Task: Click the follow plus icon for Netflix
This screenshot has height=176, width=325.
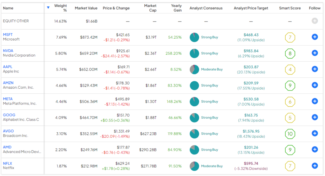Action: pos(315,166)
